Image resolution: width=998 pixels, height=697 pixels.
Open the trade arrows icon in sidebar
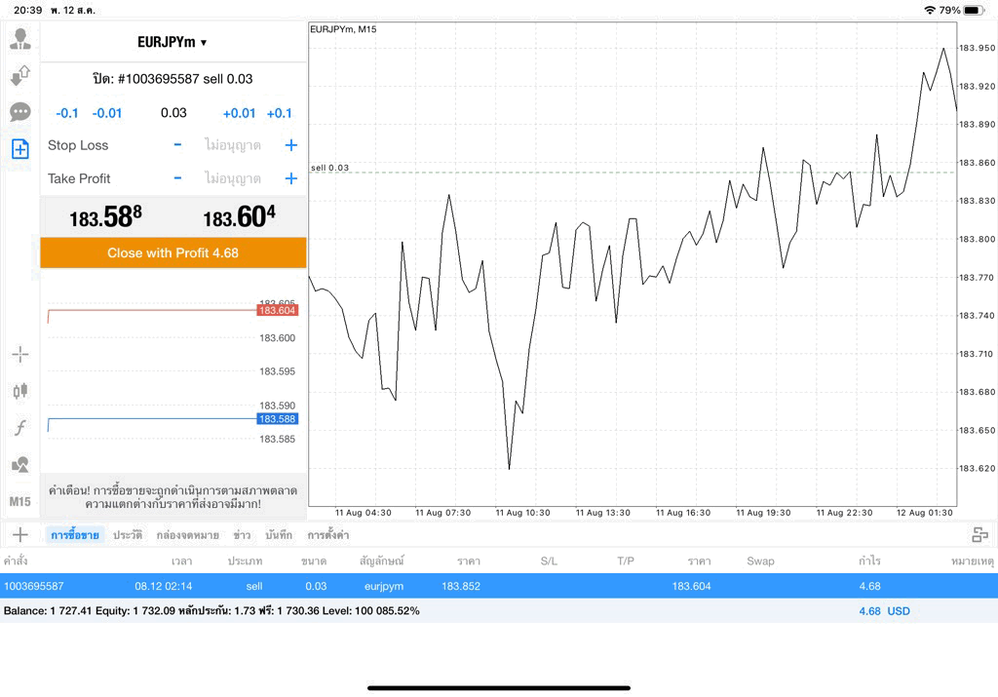pos(19,76)
